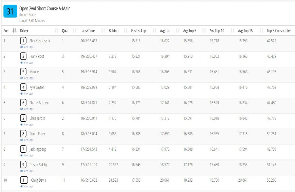Image resolution: width=295 pixels, height=192 pixels.
Task: Click the Laps/Time value 19/5:06.407
Action: click(89, 56)
